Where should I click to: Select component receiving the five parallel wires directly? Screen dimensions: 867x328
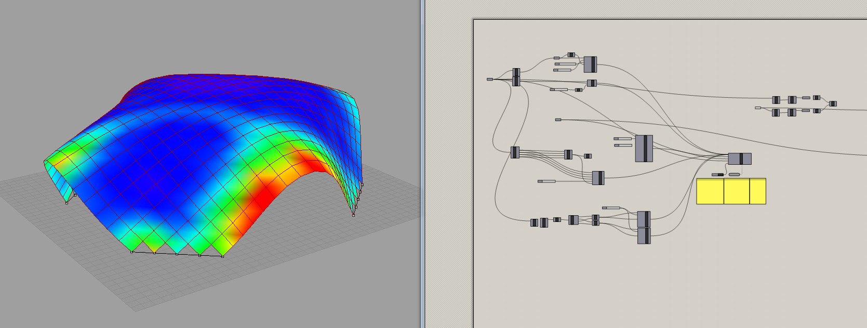568,154
